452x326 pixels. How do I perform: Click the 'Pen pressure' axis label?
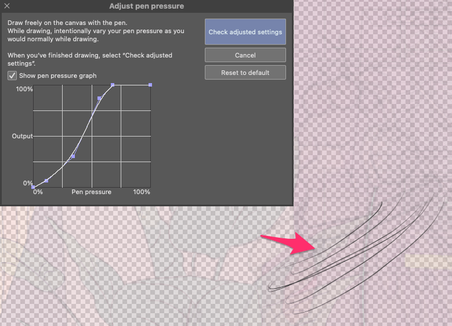91,192
